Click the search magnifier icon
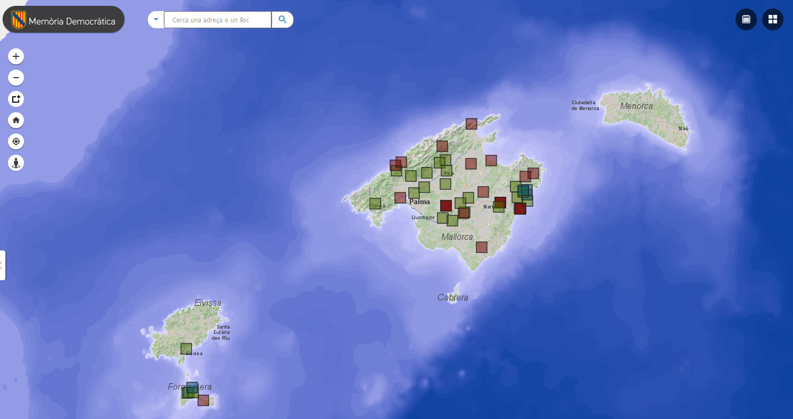793x419 pixels. pos(282,19)
